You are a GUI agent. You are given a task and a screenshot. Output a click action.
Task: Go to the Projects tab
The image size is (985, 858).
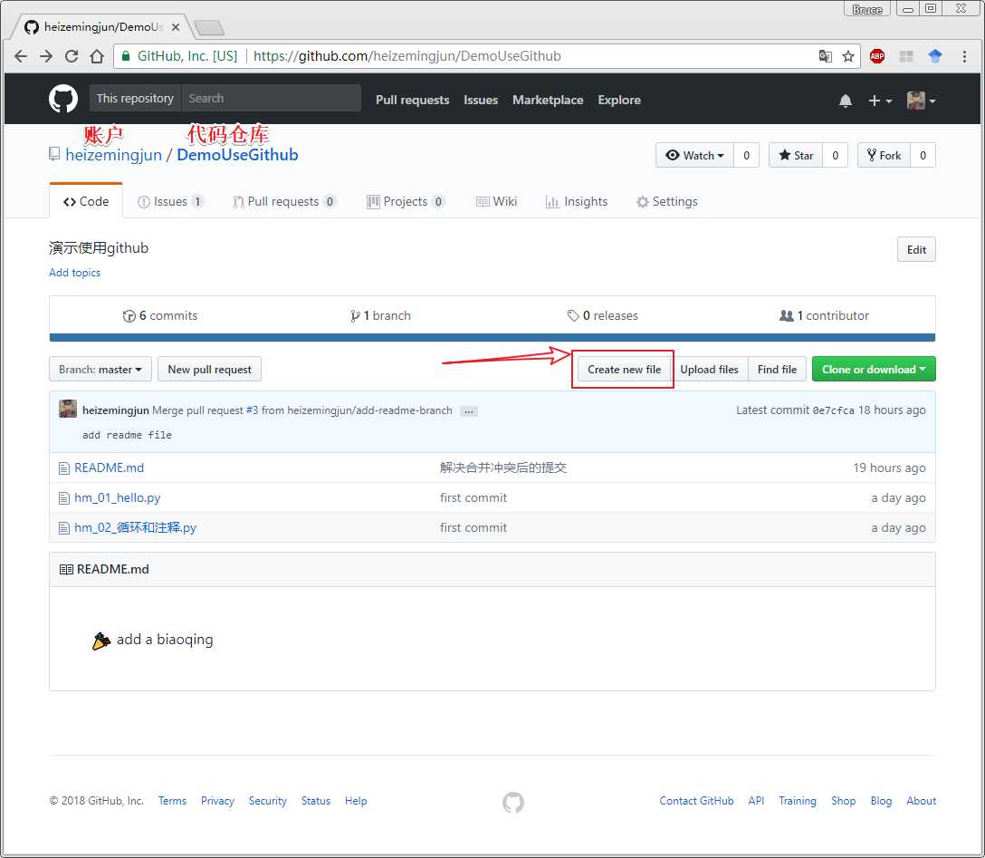coord(406,201)
